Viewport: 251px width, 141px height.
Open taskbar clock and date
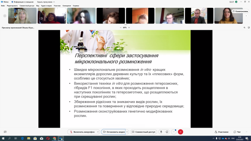click(x=240, y=138)
